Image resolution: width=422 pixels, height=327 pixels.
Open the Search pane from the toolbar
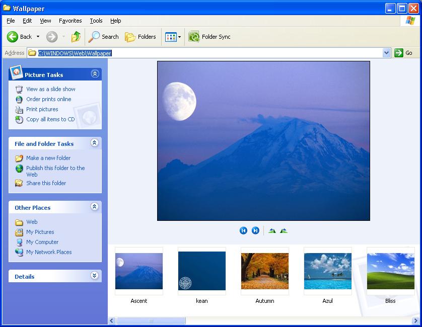[103, 37]
